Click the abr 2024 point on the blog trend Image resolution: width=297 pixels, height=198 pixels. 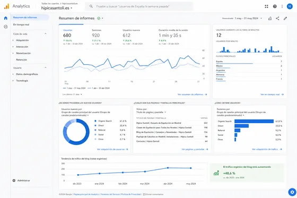[168, 168]
